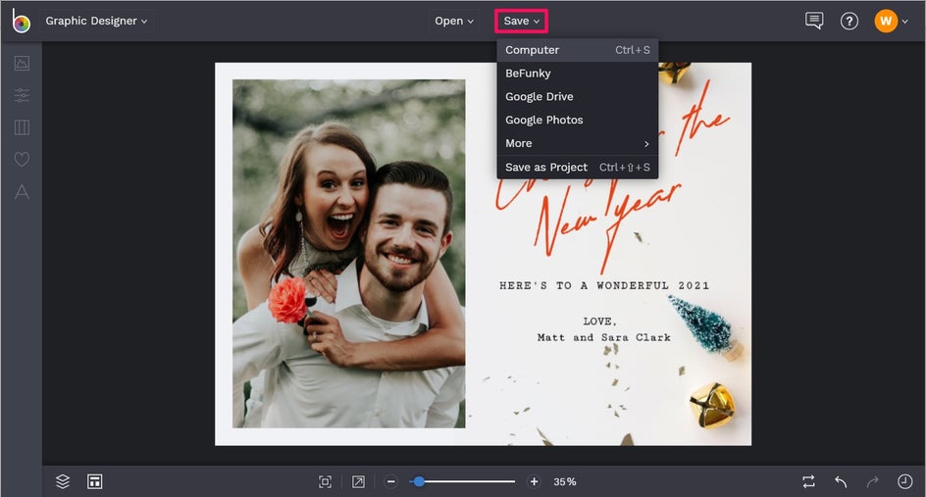Collapse the Save dropdown menu
Screen dimensions: 926x497
pos(522,21)
